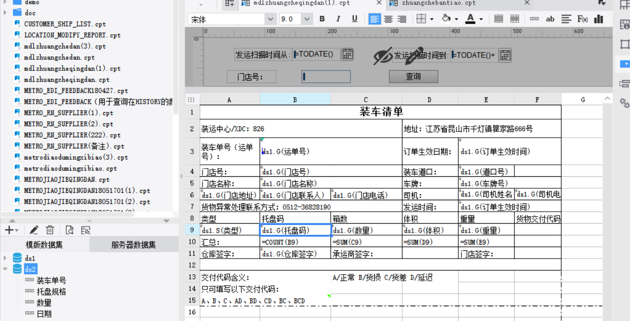Open LOCATION_MODIFY_REPORT.cpt in the file tree

pyautogui.click(x=72, y=35)
